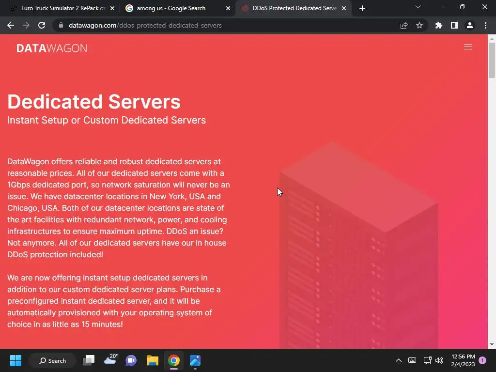Image resolution: width=496 pixels, height=372 pixels.
Task: Click the volume speaker icon
Action: click(x=439, y=360)
